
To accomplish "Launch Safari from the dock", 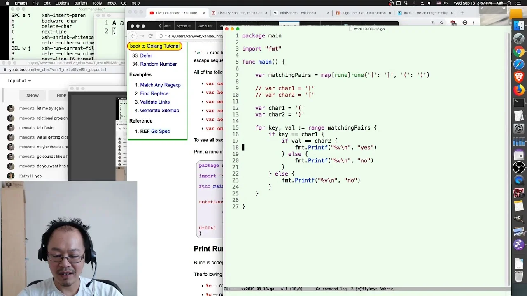I will pyautogui.click(x=519, y=64).
